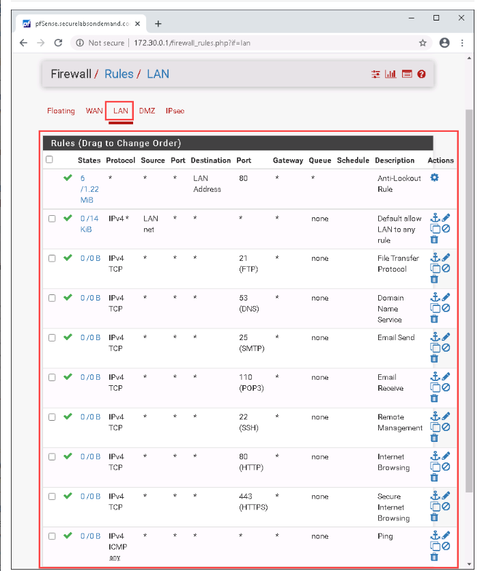Image resolution: width=484 pixels, height=571 pixels.
Task: Click anchor icon for Default allow LAN rule
Action: 436,218
